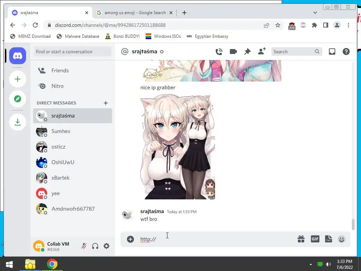Viewport: 361px width, 271px height.
Task: Open Windows ISOs bookmark
Action: point(163,36)
